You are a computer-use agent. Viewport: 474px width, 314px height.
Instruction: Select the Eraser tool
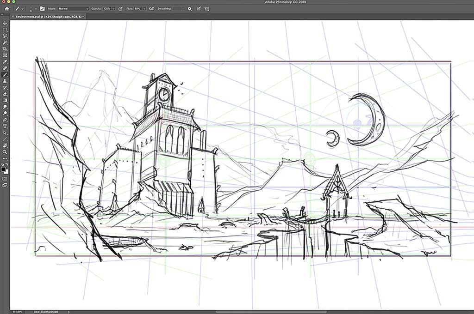tap(5, 94)
